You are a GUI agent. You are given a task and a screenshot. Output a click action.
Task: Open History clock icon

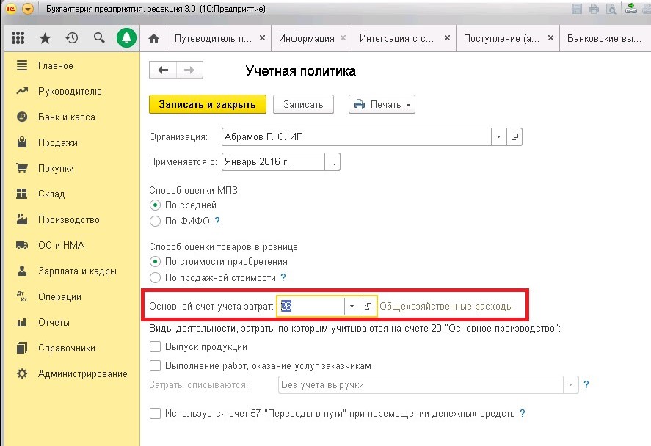[71, 38]
